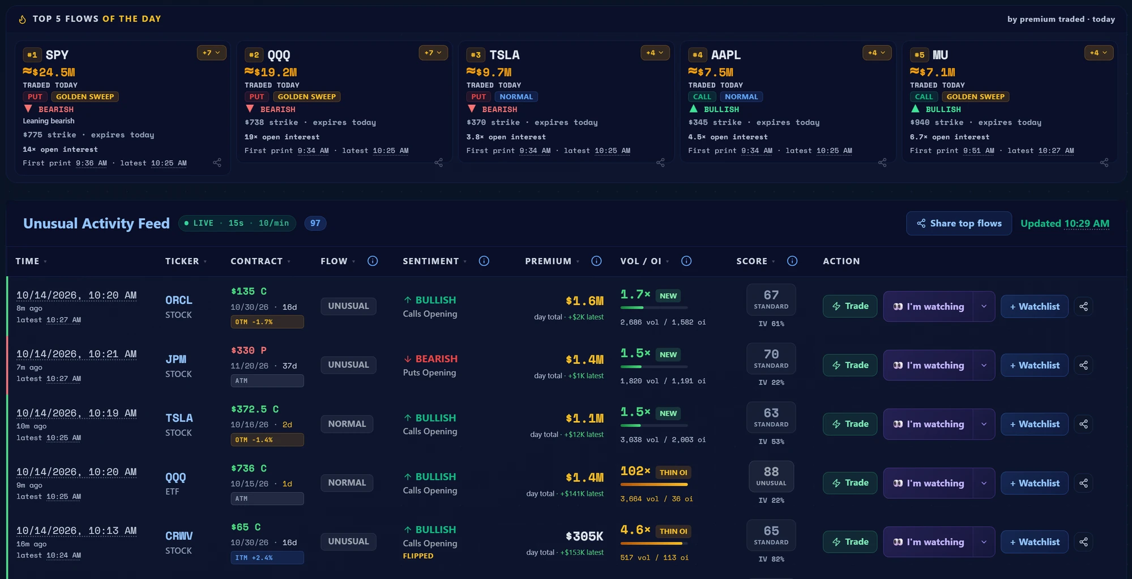Open watching options arrow in QQQ row
This screenshot has height=579, width=1132.
pos(984,483)
